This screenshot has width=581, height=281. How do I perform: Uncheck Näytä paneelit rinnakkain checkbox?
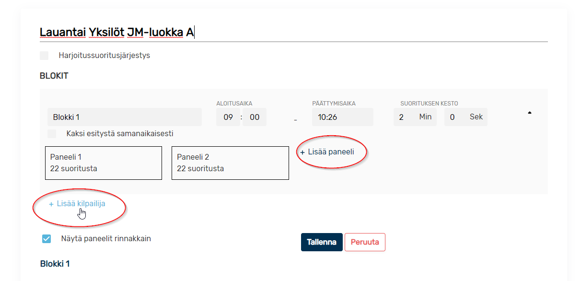[x=46, y=239]
